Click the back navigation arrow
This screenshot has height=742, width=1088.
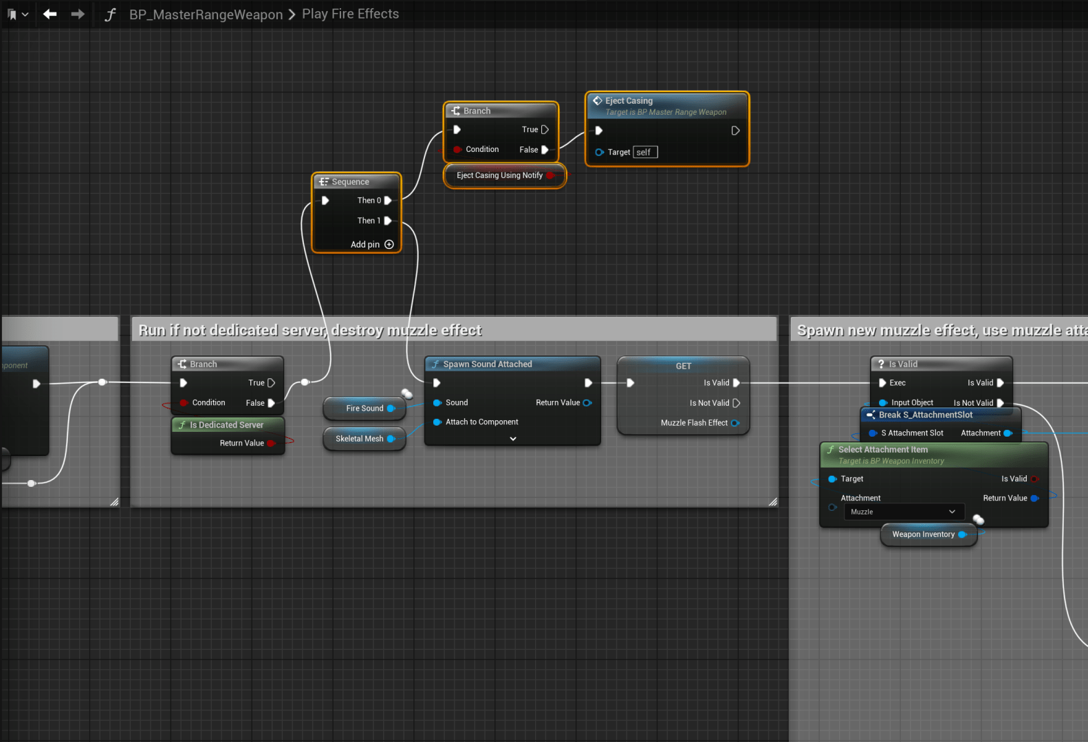(50, 14)
